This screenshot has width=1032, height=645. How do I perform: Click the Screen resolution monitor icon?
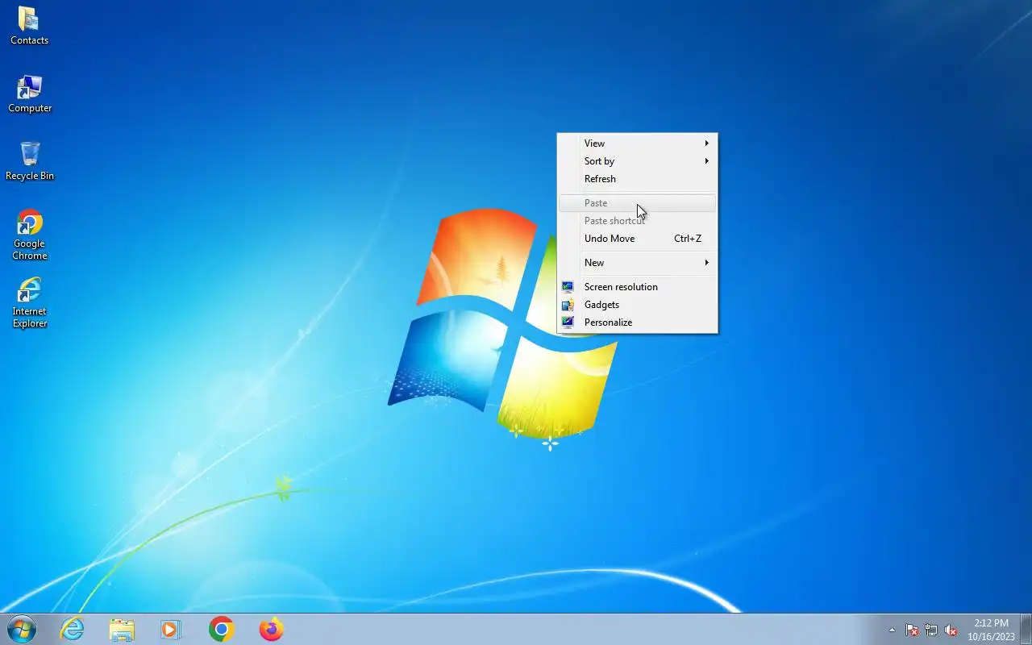tap(568, 287)
